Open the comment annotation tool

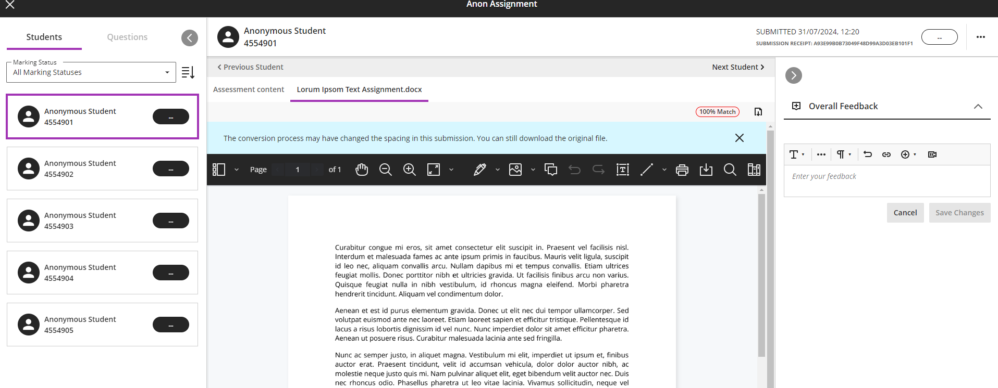551,170
